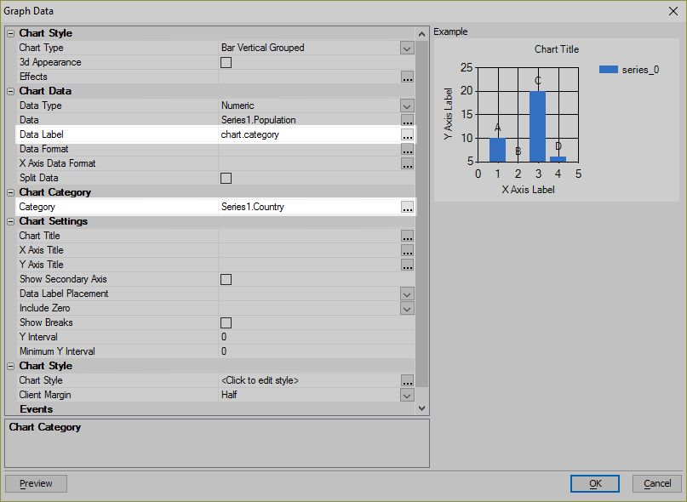Screen dimensions: 687x502
Task: Open the X Axis Data Format editor
Action: [407, 163]
